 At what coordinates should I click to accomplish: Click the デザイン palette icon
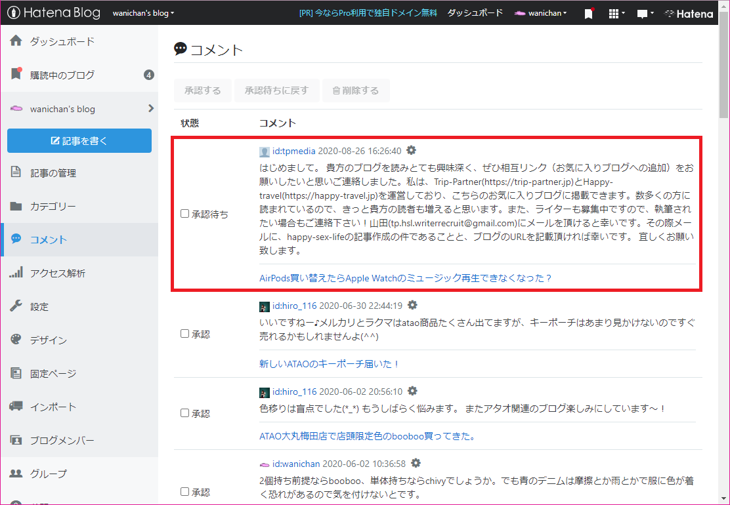click(x=15, y=340)
